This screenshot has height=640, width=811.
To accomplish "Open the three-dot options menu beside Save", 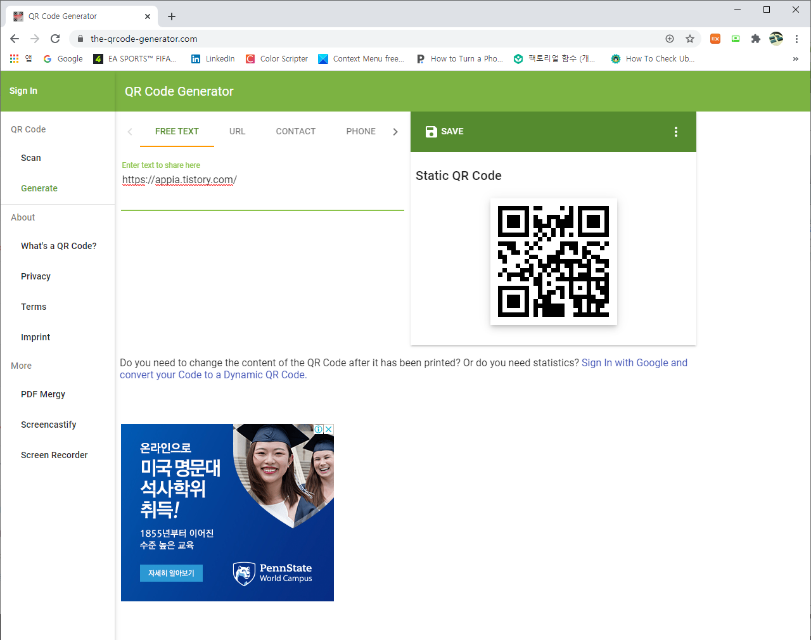I will click(x=676, y=132).
